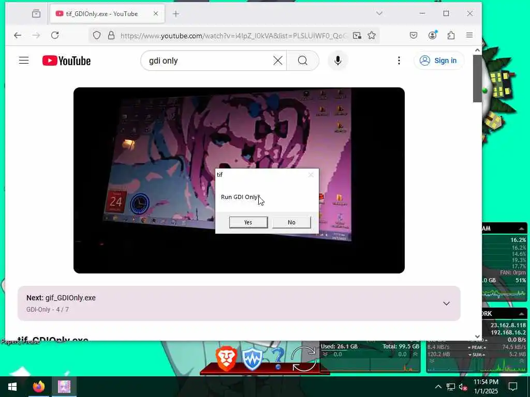Click the Sign in button
The image size is (530, 397).
[x=439, y=61]
